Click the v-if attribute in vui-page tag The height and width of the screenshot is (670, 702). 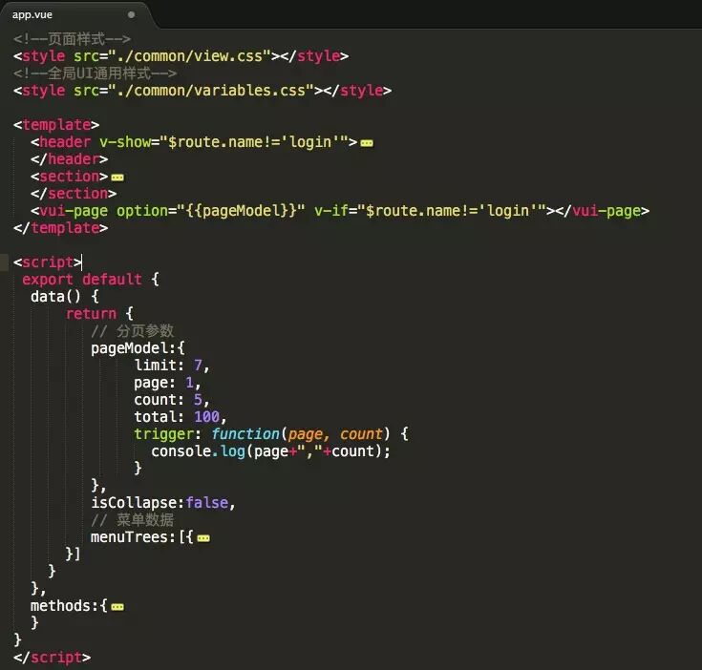coord(430,211)
